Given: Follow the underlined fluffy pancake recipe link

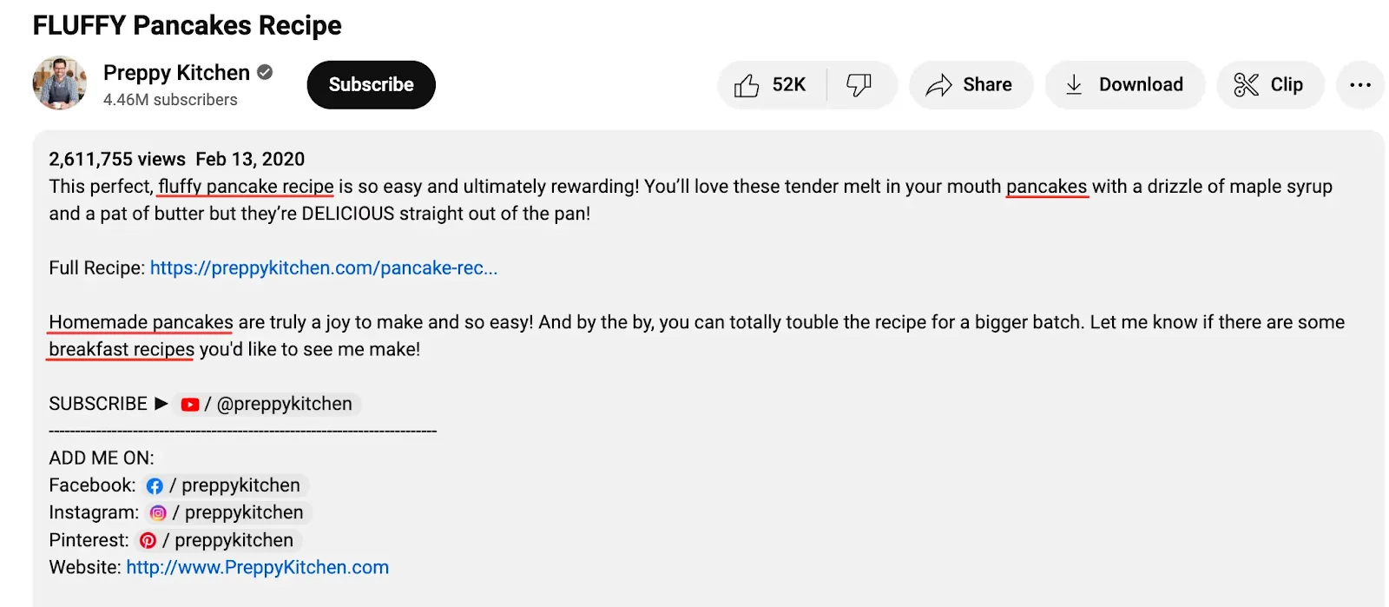Looking at the screenshot, I should pyautogui.click(x=246, y=187).
